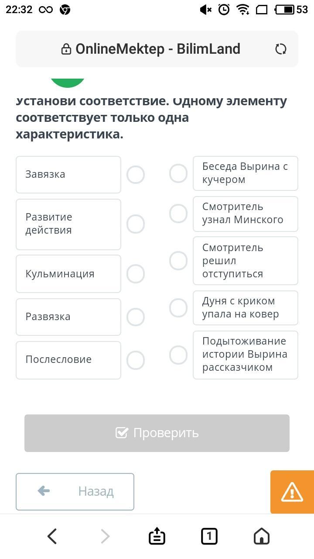The image size is (314, 559).
Task: Select the Кульминация radio button
Action: click(x=136, y=274)
